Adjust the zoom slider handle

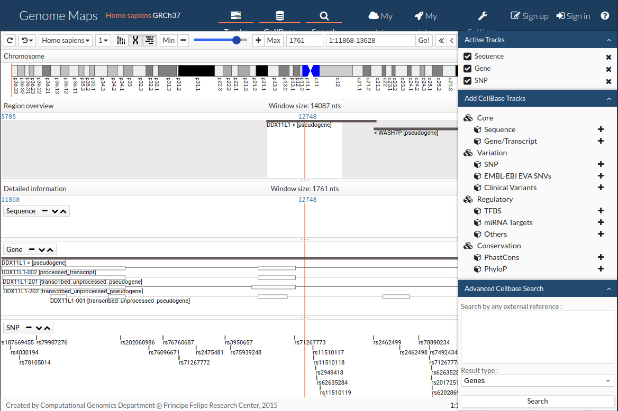pos(237,40)
